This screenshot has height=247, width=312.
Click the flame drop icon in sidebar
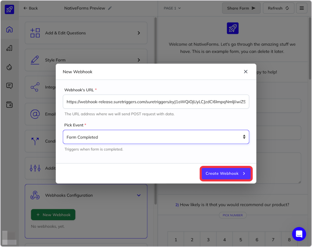pyautogui.click(x=9, y=67)
